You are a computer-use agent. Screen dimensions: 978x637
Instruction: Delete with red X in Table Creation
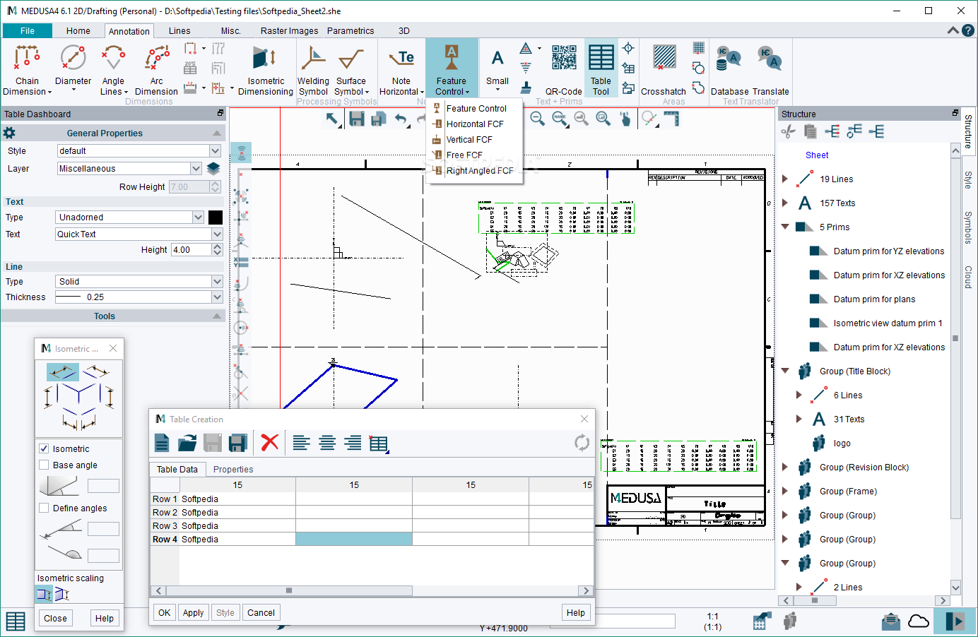click(269, 443)
